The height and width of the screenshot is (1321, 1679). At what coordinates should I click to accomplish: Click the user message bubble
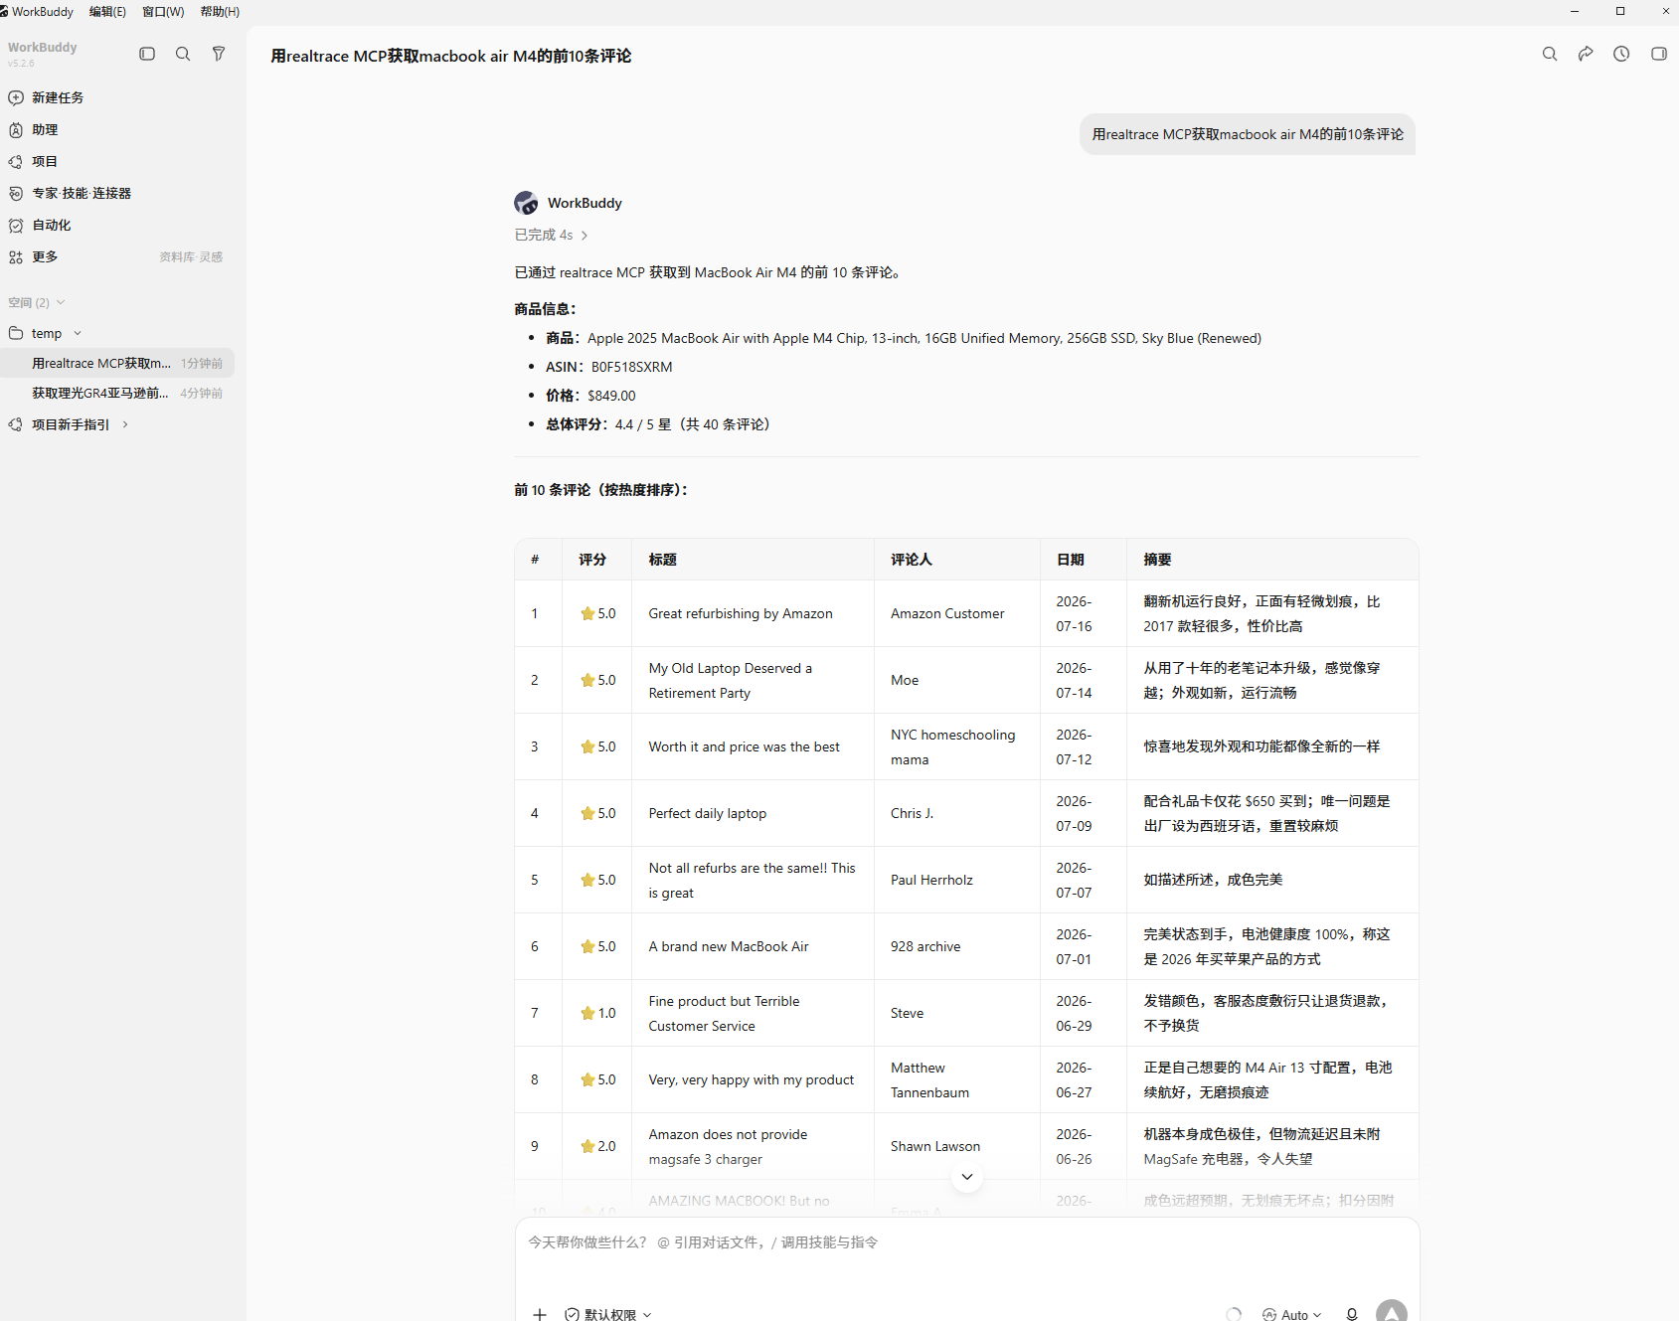point(1248,134)
